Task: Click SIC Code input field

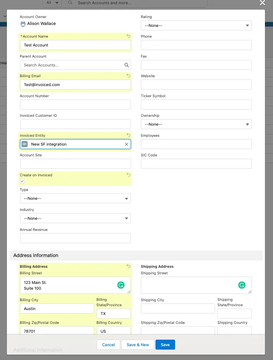Action: (x=196, y=164)
